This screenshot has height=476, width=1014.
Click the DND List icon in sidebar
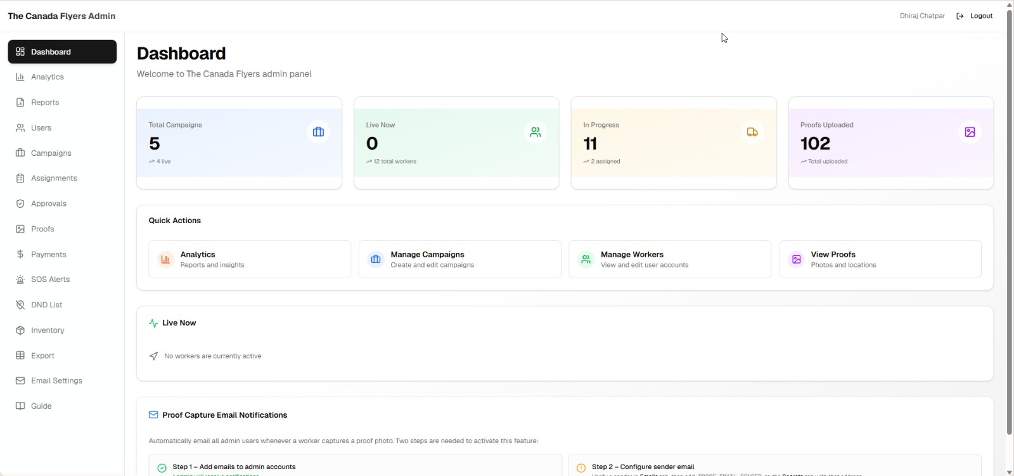click(x=20, y=305)
